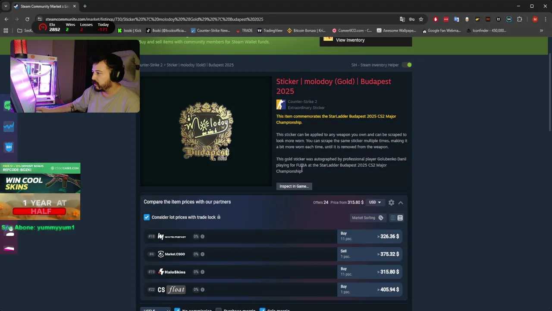552x311 pixels.
Task: Open the browser Extensions puzzle icon
Action: pyautogui.click(x=519, y=19)
